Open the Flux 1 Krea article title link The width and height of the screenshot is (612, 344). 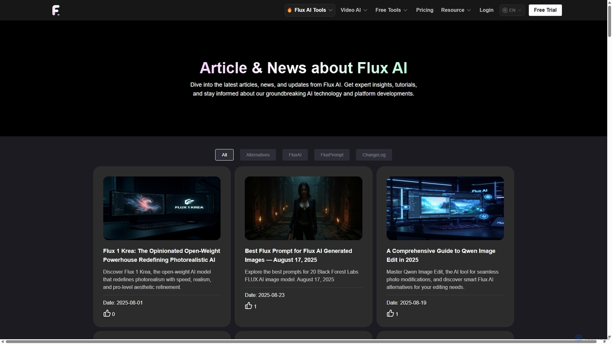[162, 255]
